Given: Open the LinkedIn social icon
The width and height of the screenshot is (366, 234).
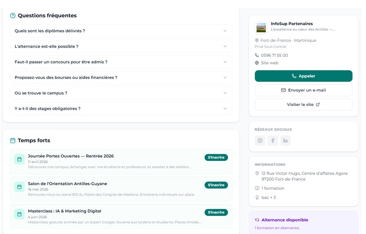Looking at the screenshot, I should point(285,140).
